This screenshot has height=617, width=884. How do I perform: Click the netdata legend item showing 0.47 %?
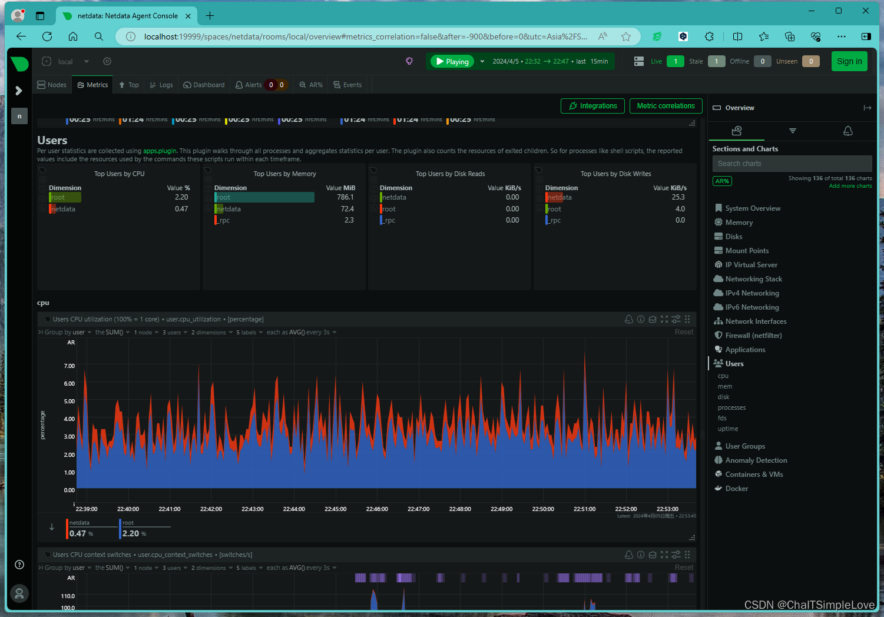click(91, 529)
